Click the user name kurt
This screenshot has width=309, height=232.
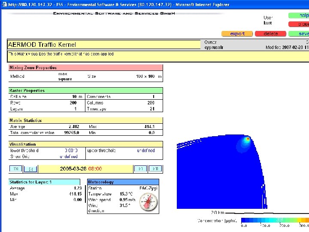click(268, 23)
